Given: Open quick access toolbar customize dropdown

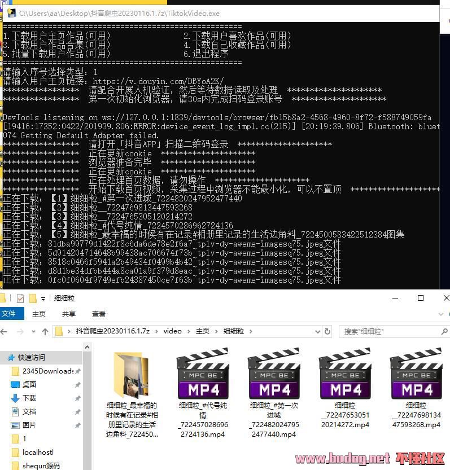Looking at the screenshot, I should point(43,298).
